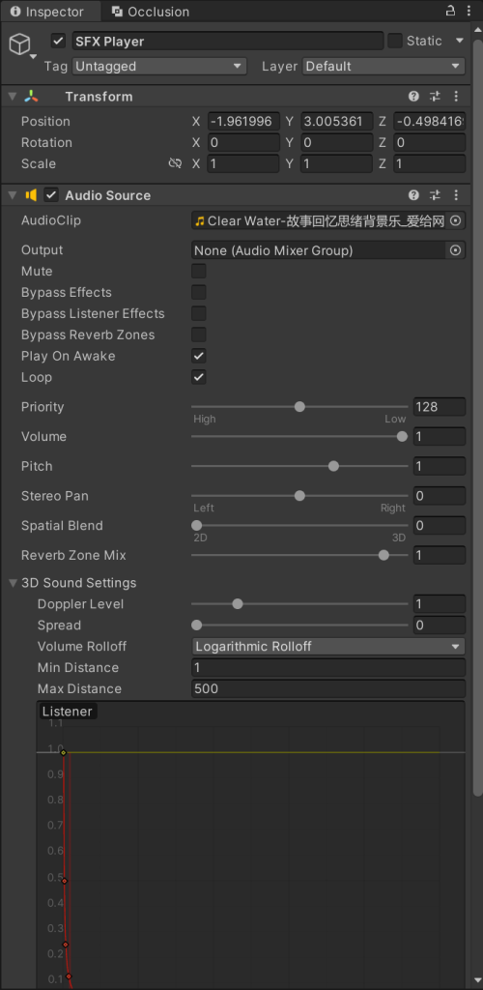Click the AudioClip object picker circle
Image resolution: width=483 pixels, height=990 pixels.
[457, 221]
